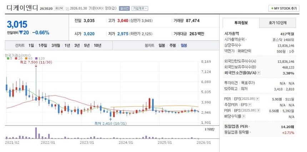307x152 pixels.
Task: Click the 실시간 badge
Action: tap(125, 9)
